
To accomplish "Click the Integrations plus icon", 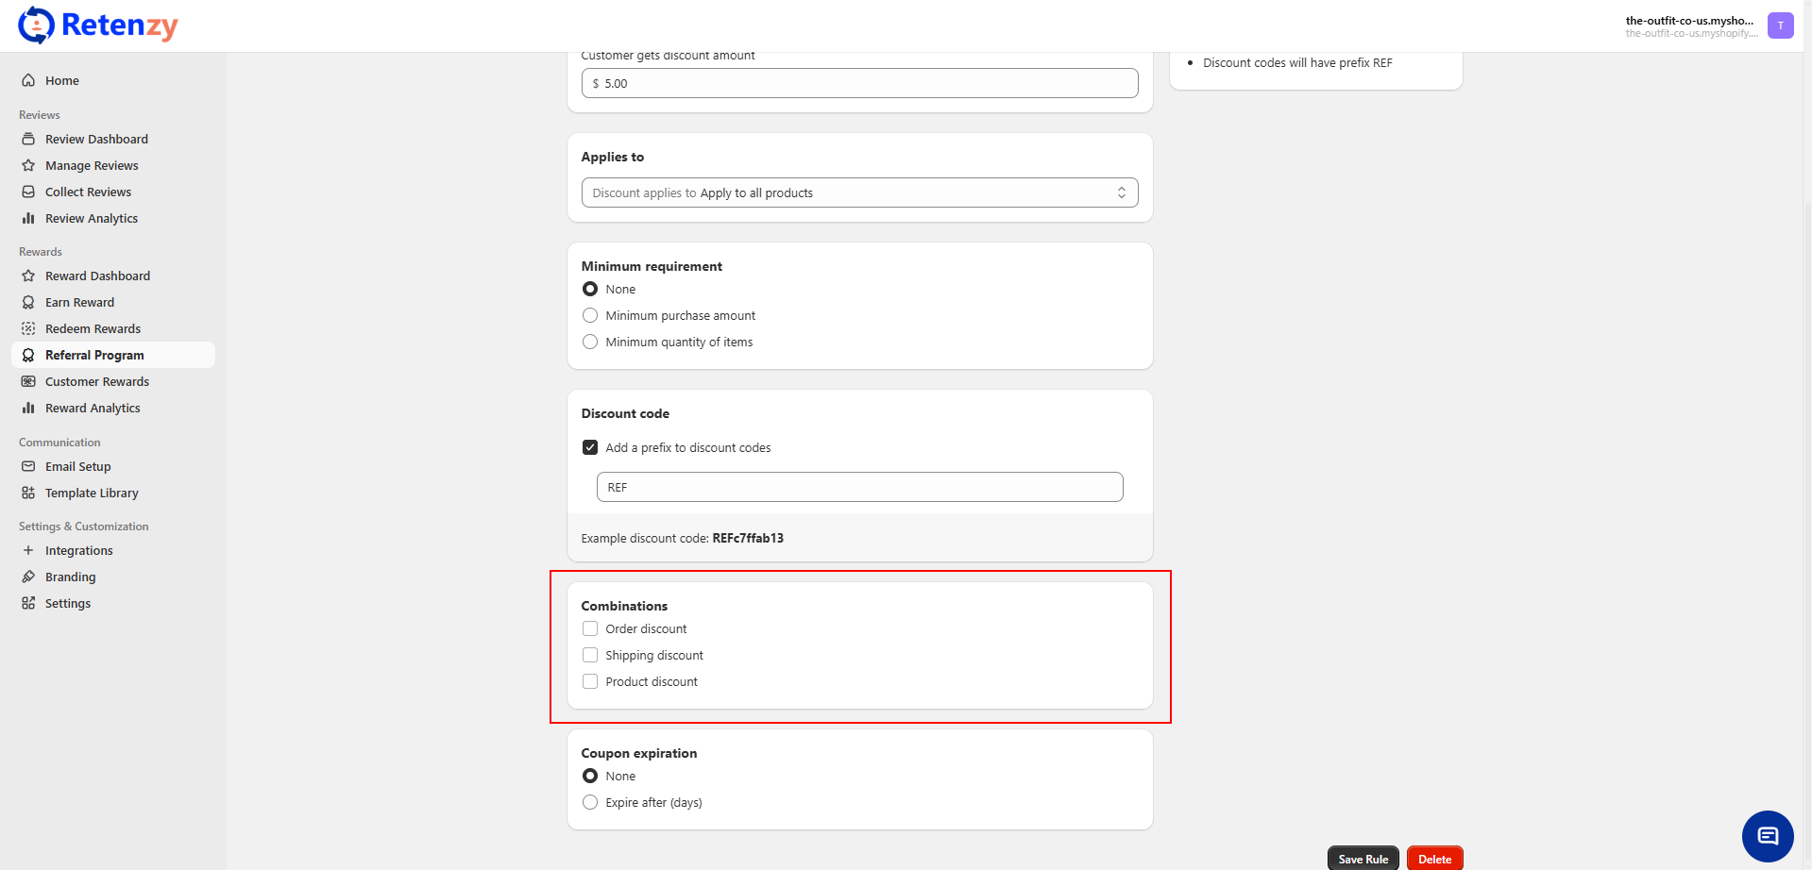I will (28, 551).
